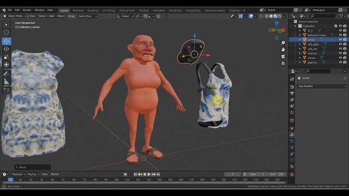Click the timeline End frame field

tap(277, 174)
